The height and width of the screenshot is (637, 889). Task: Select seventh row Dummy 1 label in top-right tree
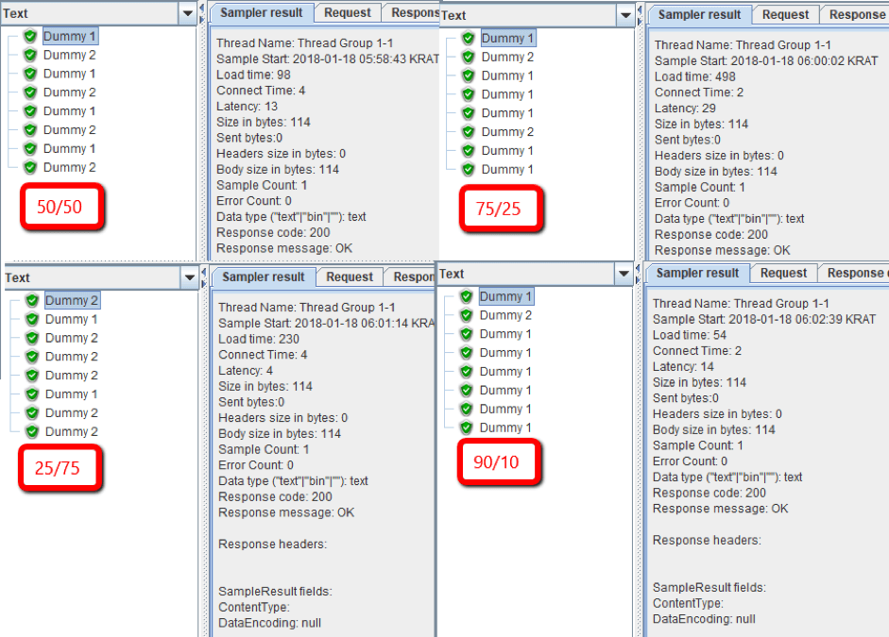point(507,151)
